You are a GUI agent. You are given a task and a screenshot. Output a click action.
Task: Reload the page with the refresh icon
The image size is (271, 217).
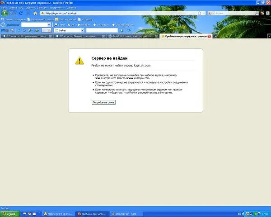pos(21,13)
